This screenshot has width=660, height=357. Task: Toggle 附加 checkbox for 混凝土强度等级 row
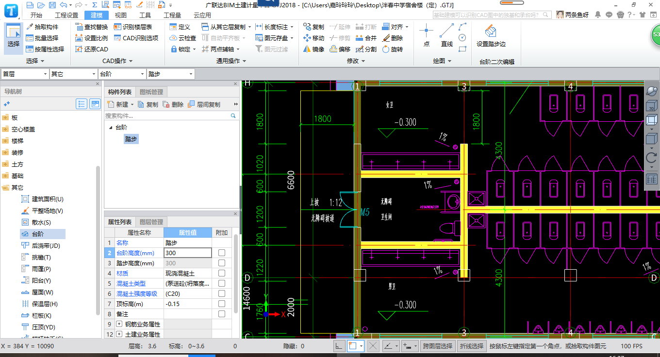coord(222,293)
